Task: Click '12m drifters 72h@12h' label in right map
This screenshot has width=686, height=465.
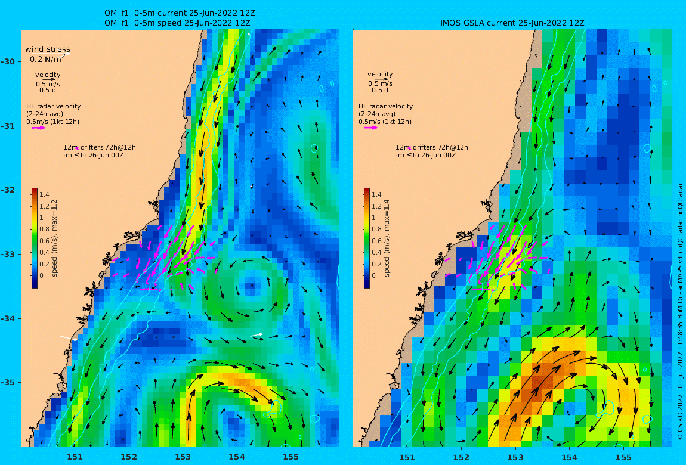Action: pyautogui.click(x=431, y=147)
